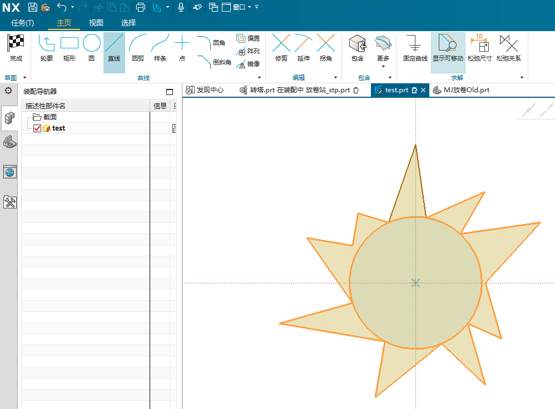Open 松弛尺寸 relax dimensions tool
The height and width of the screenshot is (409, 555).
coord(479,48)
